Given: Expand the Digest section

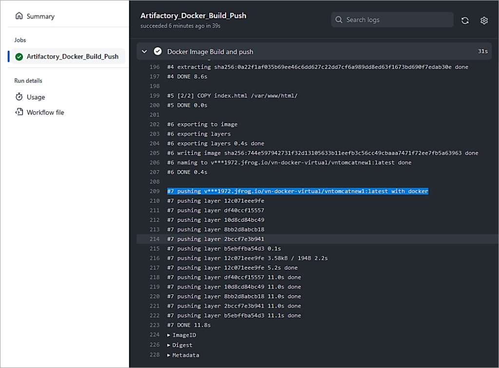Looking at the screenshot, I should pos(168,345).
